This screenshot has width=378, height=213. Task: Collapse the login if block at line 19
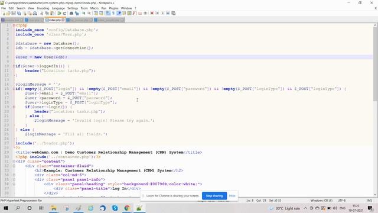(x=14, y=106)
